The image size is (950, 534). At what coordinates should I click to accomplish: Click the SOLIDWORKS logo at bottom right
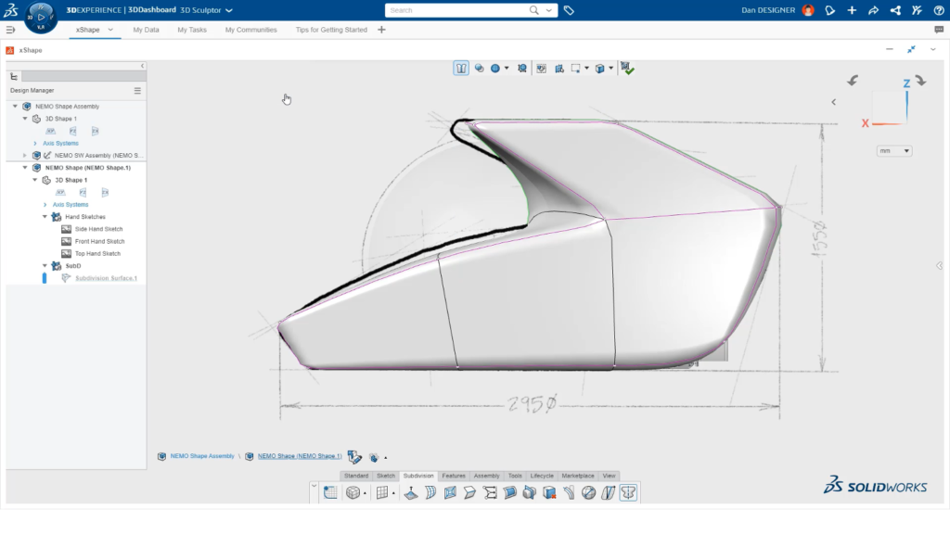(875, 486)
